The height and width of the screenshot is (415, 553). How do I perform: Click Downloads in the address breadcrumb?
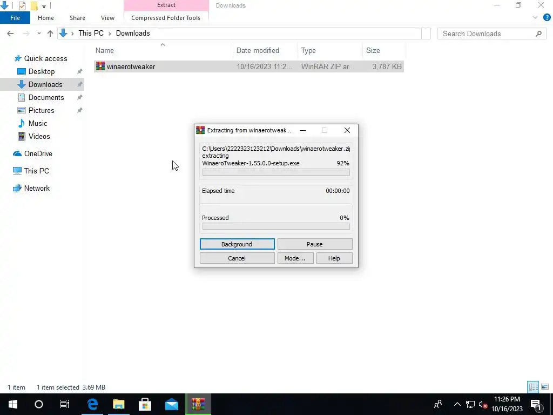coord(133,33)
